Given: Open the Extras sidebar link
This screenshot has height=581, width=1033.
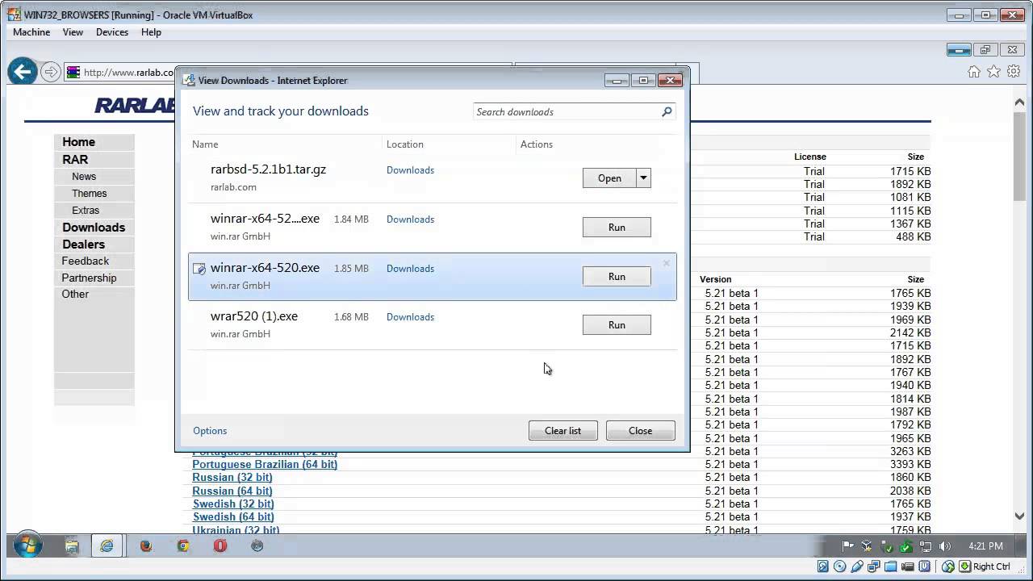Looking at the screenshot, I should [x=86, y=211].
